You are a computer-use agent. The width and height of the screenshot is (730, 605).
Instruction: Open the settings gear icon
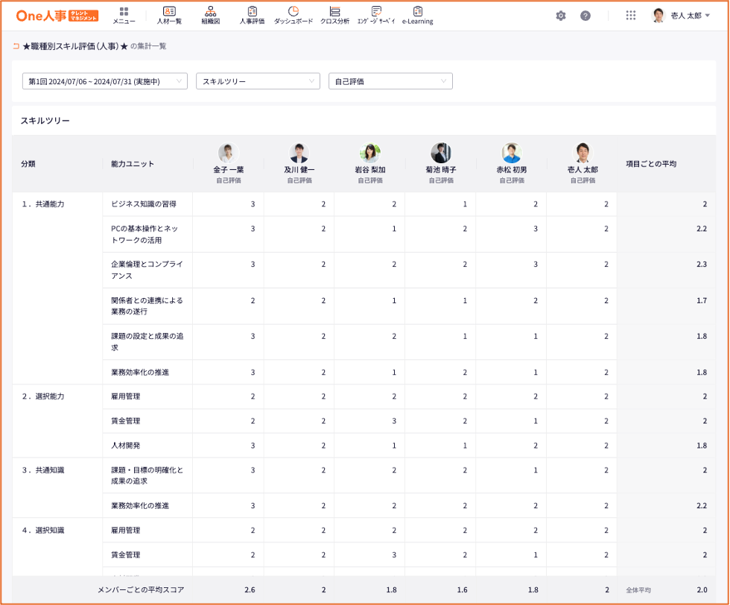[x=561, y=16]
